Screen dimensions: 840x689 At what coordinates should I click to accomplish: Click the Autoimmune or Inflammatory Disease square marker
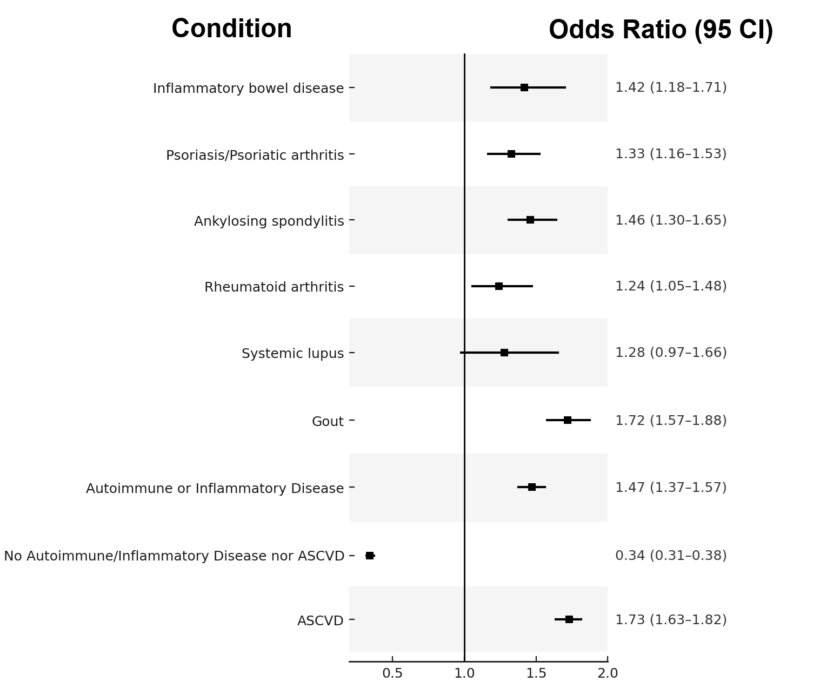tap(532, 487)
